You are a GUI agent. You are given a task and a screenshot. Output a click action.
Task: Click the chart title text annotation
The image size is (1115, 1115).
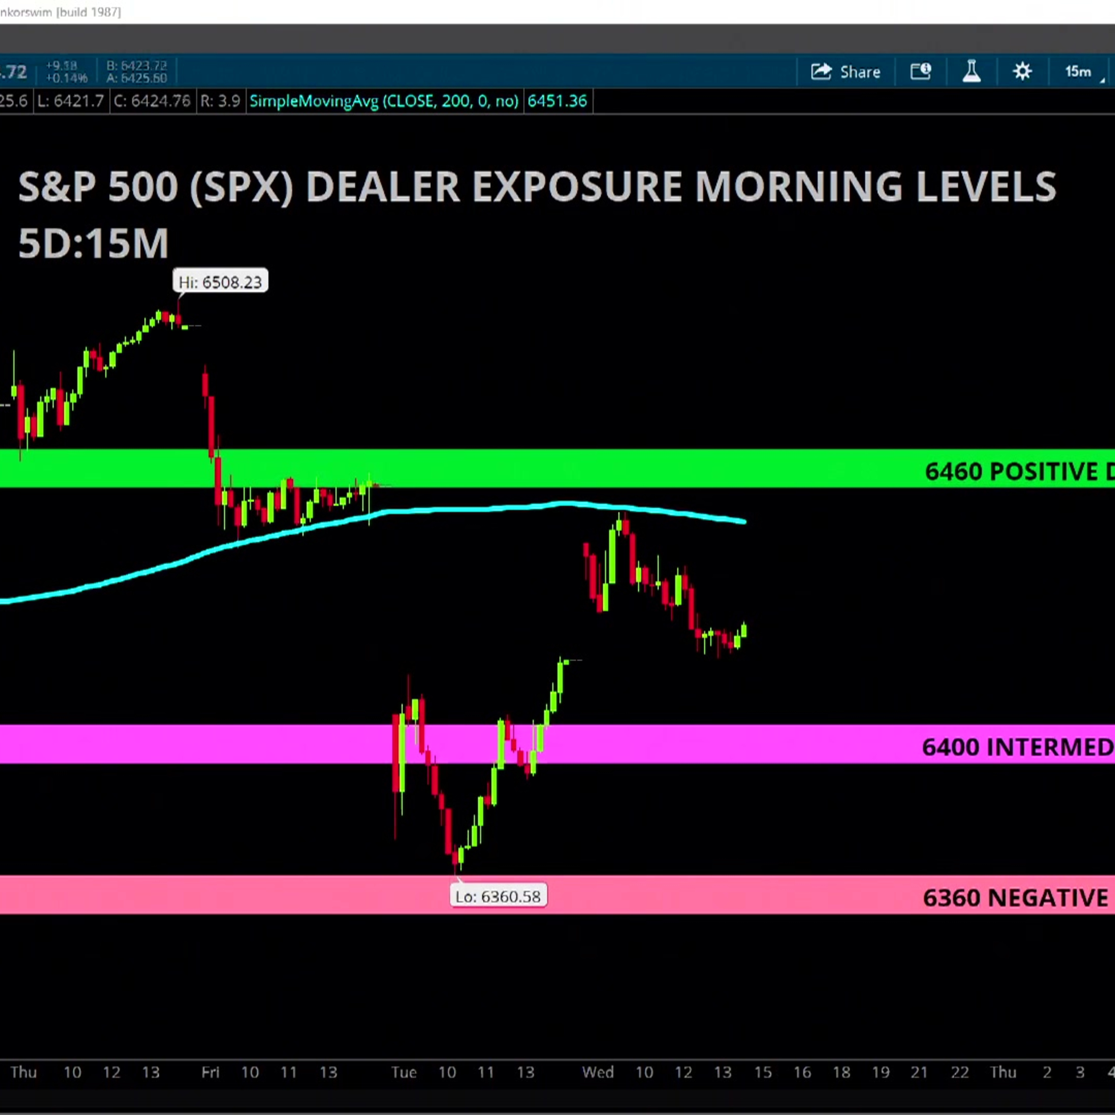pyautogui.click(x=537, y=187)
